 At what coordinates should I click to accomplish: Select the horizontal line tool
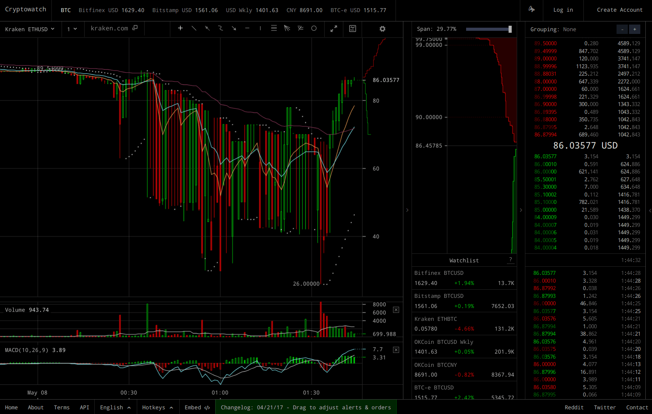(247, 28)
